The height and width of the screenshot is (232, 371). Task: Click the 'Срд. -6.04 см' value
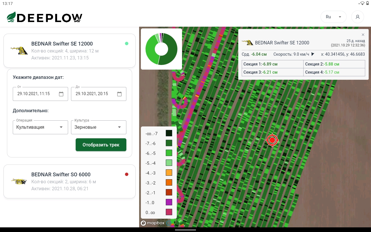(x=254, y=54)
